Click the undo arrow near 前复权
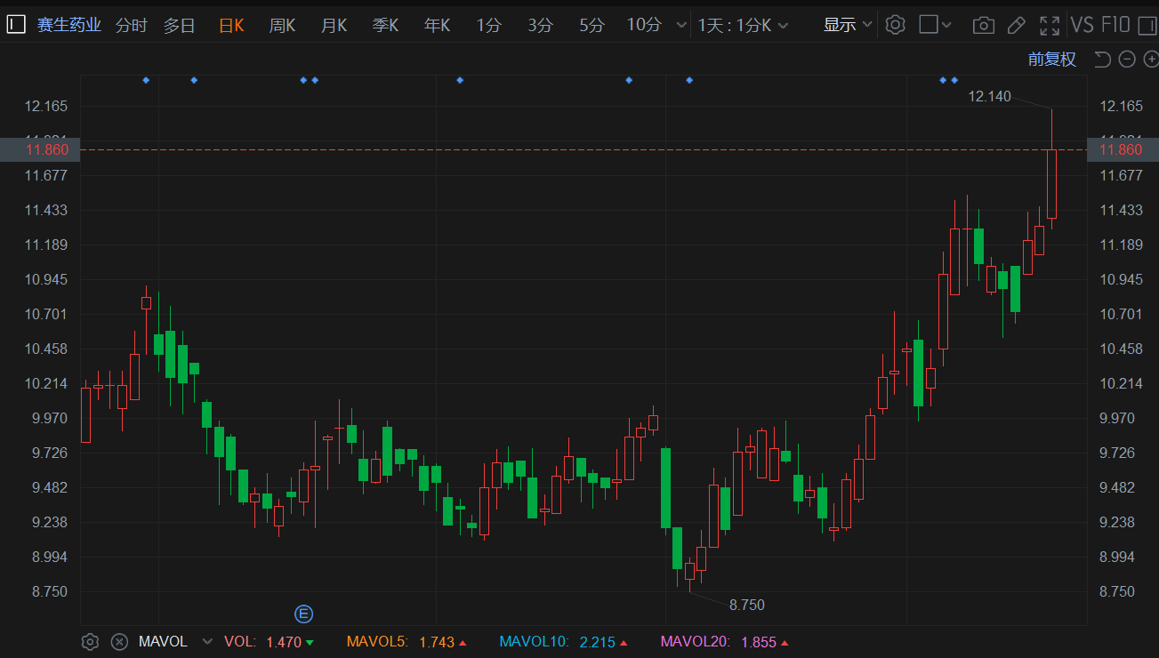Viewport: 1159px width, 658px height. pos(1102,60)
